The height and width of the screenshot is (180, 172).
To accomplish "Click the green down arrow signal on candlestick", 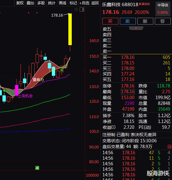I will pyautogui.click(x=62, y=70).
